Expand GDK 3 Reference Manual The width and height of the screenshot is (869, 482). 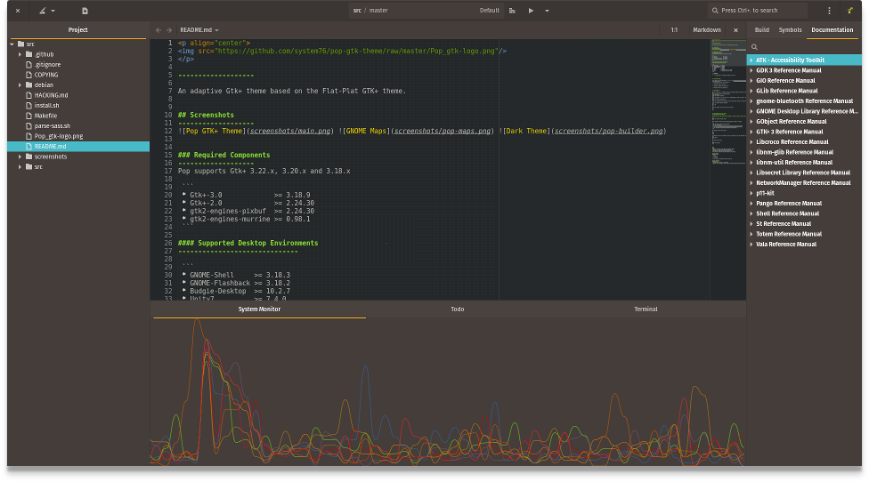click(x=751, y=70)
